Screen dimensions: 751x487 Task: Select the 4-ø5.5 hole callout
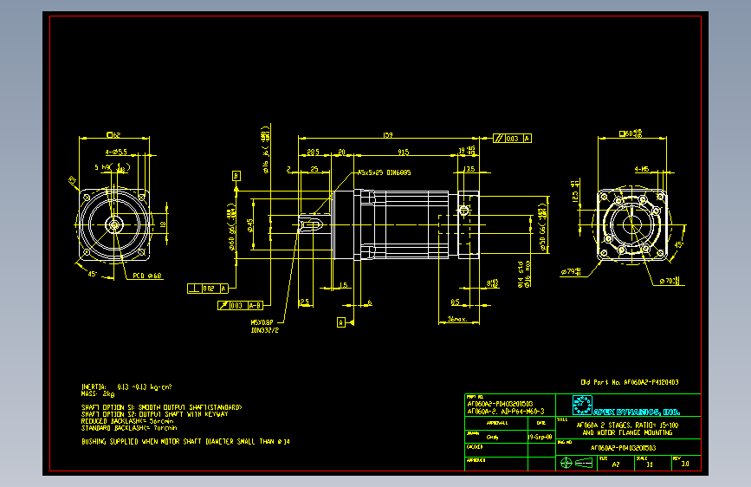click(x=116, y=152)
